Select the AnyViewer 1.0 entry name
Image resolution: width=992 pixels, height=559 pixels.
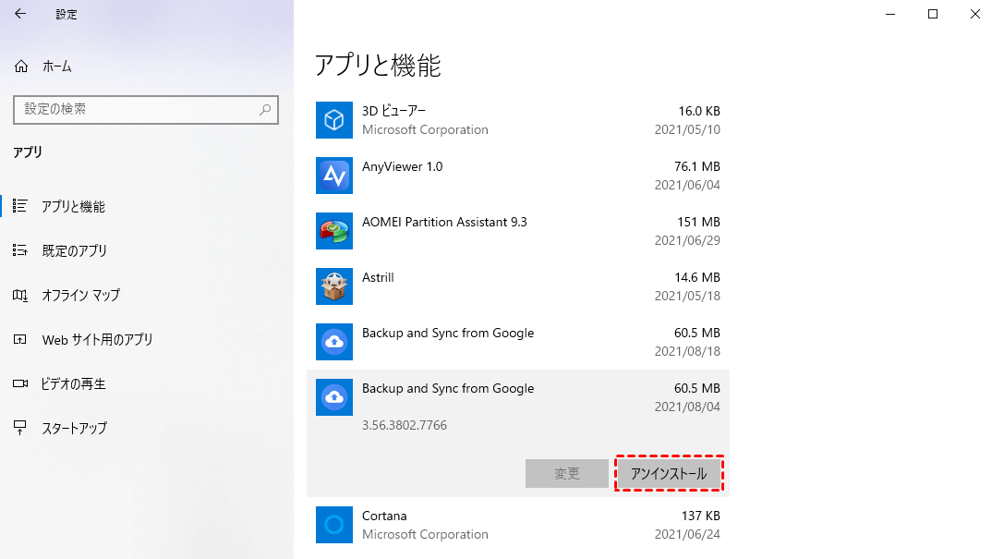click(x=403, y=166)
